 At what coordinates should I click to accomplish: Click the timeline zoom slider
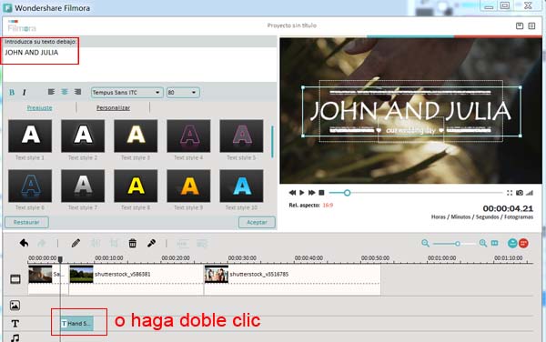tap(454, 244)
